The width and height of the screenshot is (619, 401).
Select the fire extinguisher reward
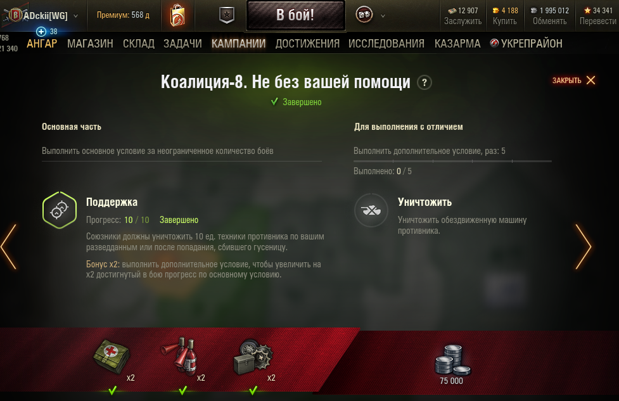pos(180,354)
